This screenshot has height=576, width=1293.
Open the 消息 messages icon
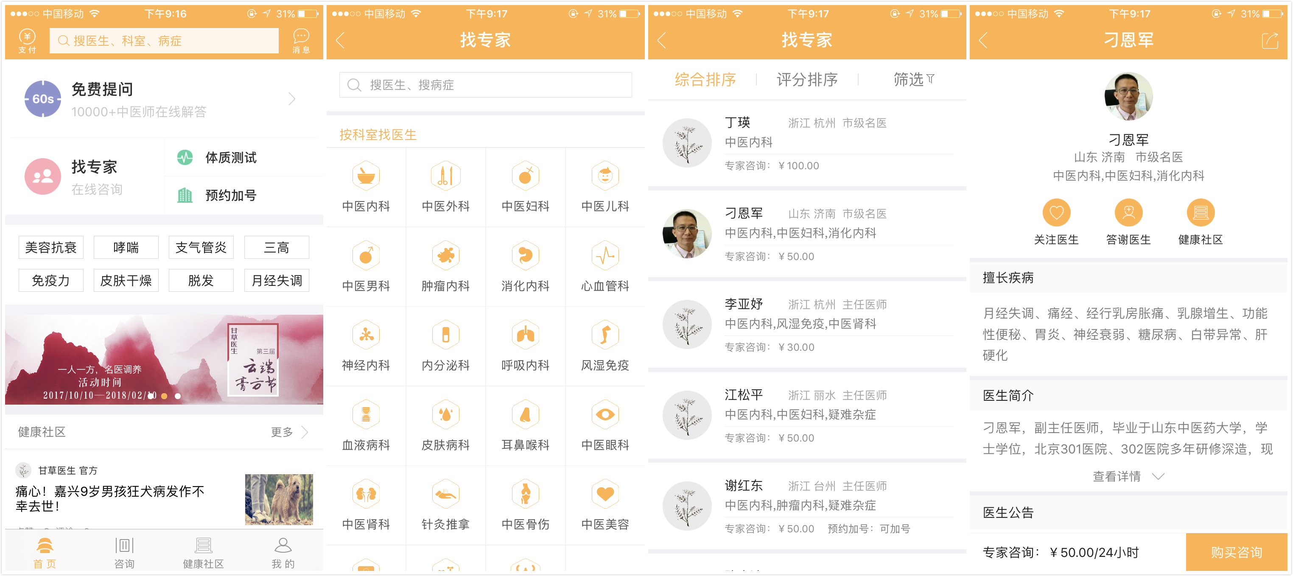(x=301, y=41)
